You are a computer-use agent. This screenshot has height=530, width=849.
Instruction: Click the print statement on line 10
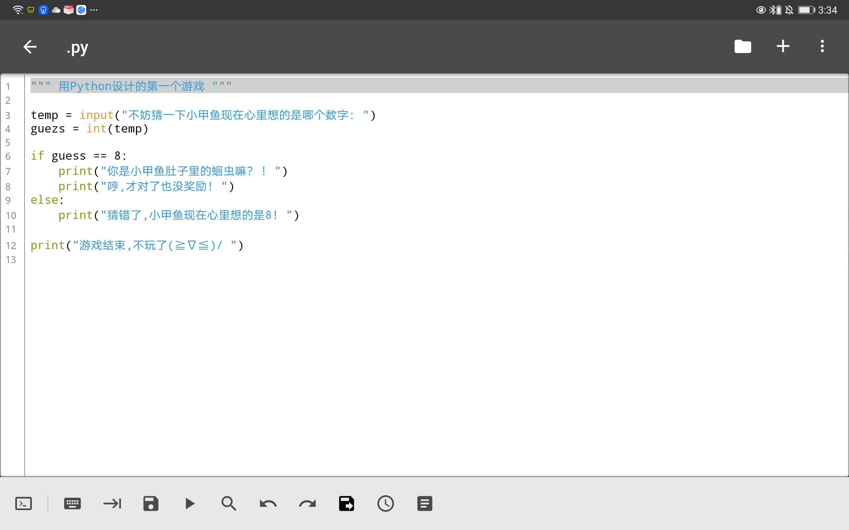point(178,215)
